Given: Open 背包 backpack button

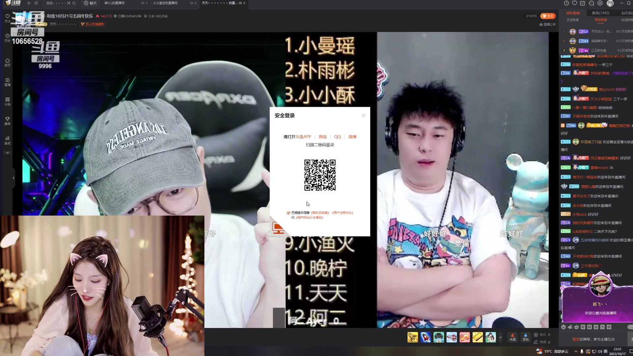Looking at the screenshot, I should tap(526, 337).
